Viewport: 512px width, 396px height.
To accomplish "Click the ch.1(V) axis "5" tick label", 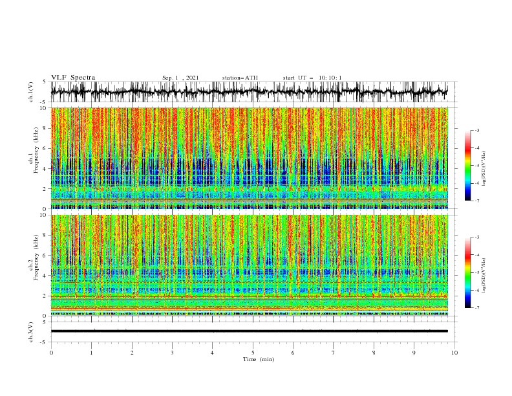I will 46,82.
